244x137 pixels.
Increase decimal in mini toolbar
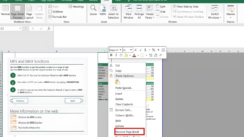[151, 55]
